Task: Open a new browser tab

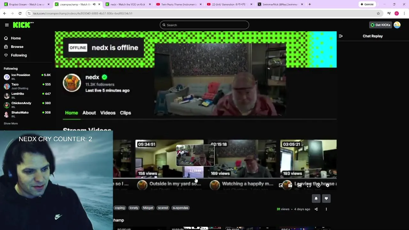Action: pyautogui.click(x=310, y=4)
